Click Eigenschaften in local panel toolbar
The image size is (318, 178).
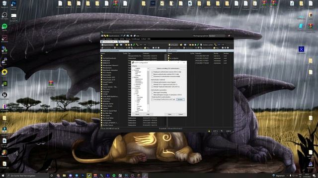click(x=137, y=48)
